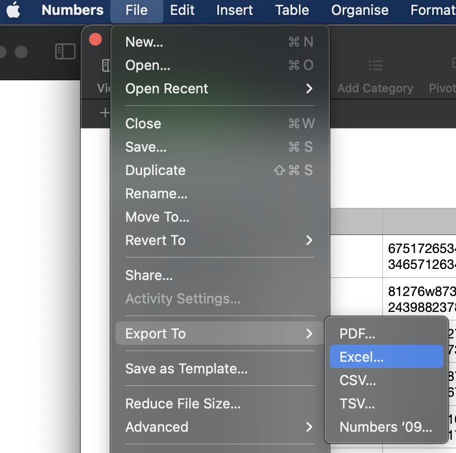The image size is (456, 453).
Task: Select Save as Template… entry
Action: point(220,369)
